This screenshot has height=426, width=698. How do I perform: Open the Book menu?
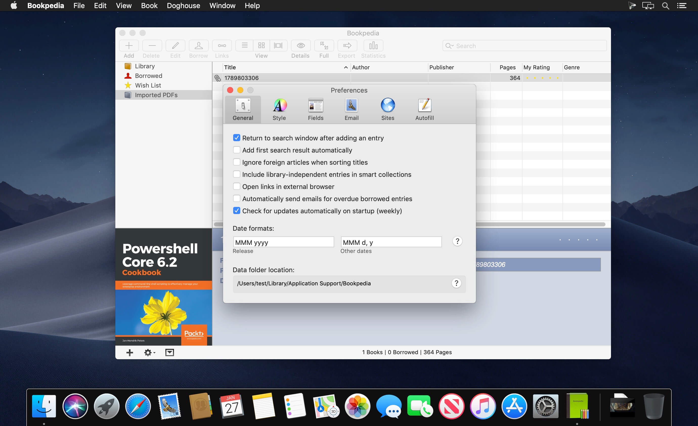[149, 6]
